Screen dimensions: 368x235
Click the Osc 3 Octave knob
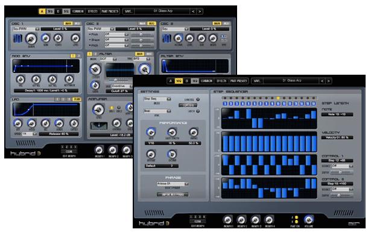click(x=178, y=38)
